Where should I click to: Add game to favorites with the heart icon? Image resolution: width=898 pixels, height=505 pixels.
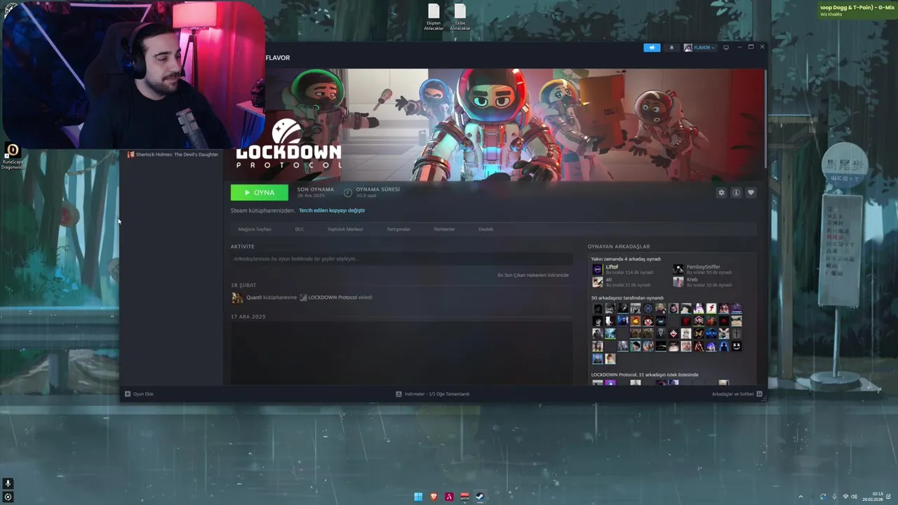[x=751, y=192]
